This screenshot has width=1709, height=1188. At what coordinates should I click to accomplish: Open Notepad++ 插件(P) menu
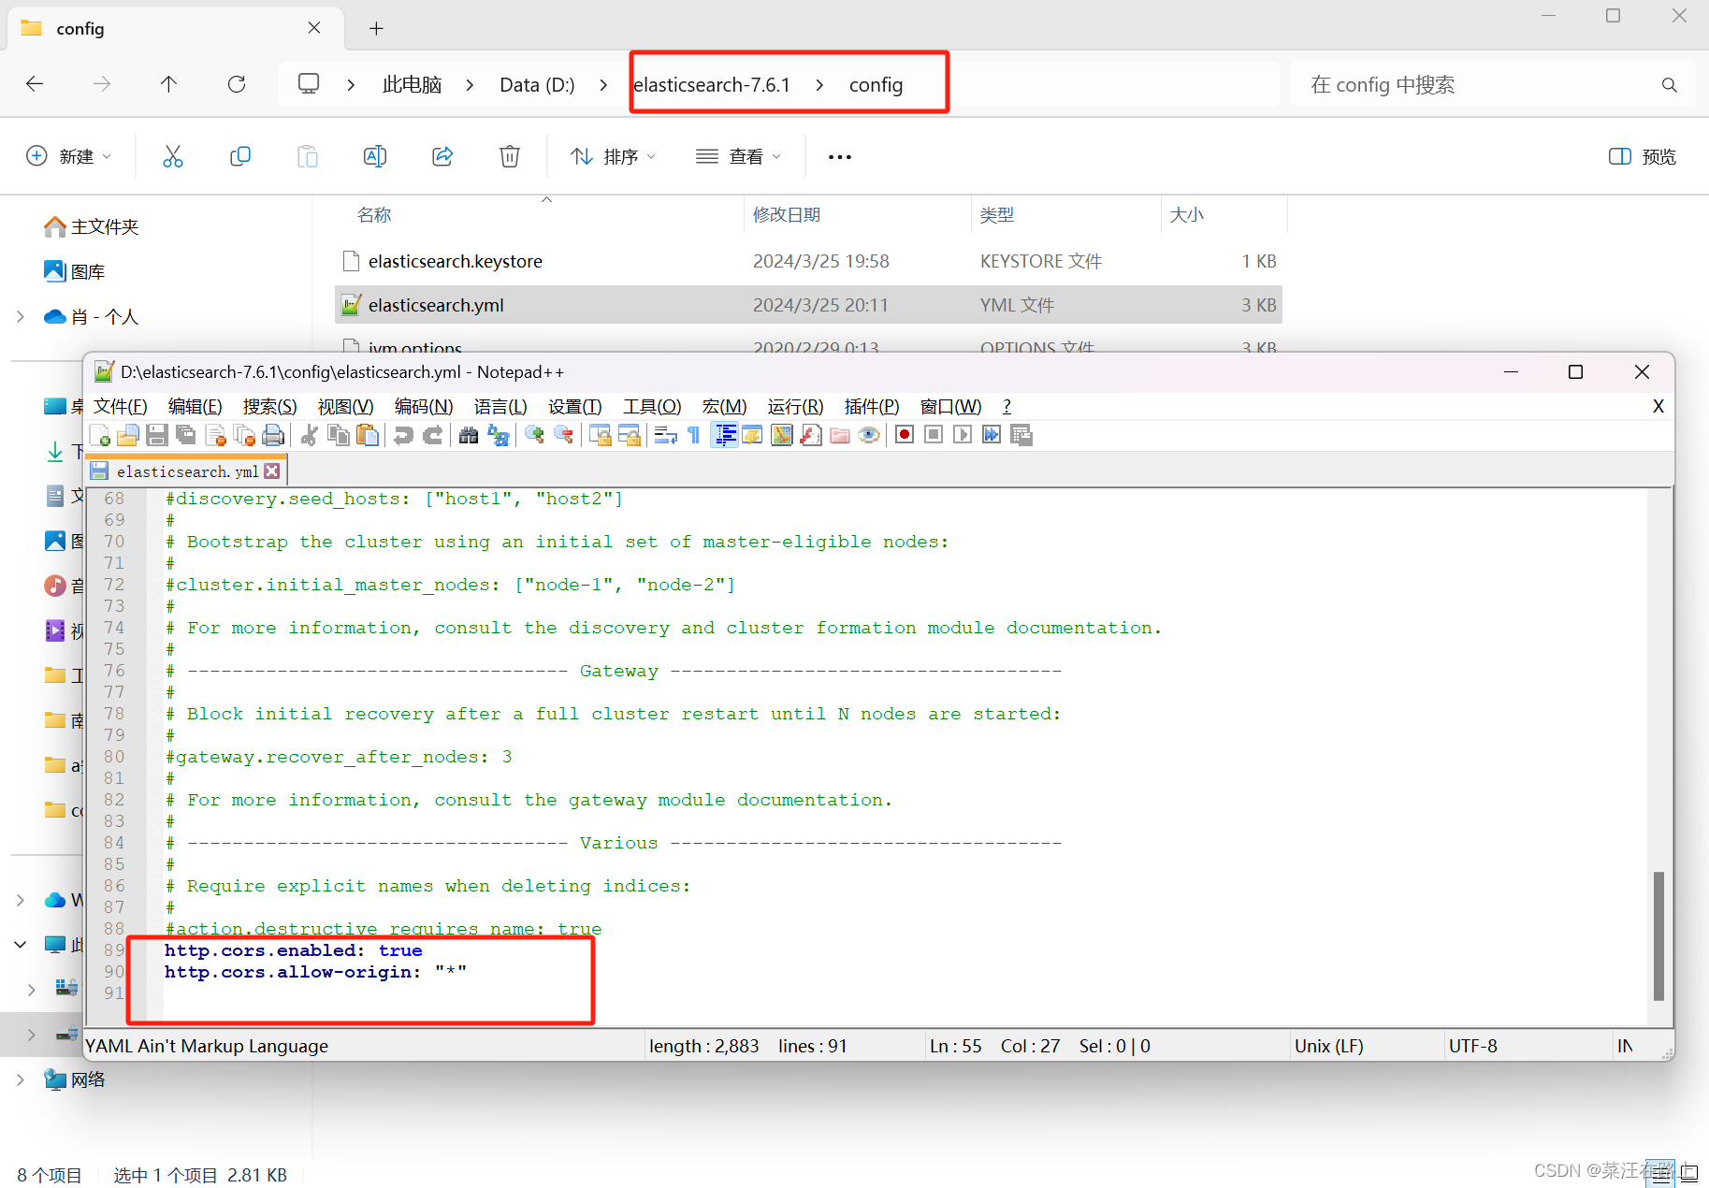871,406
